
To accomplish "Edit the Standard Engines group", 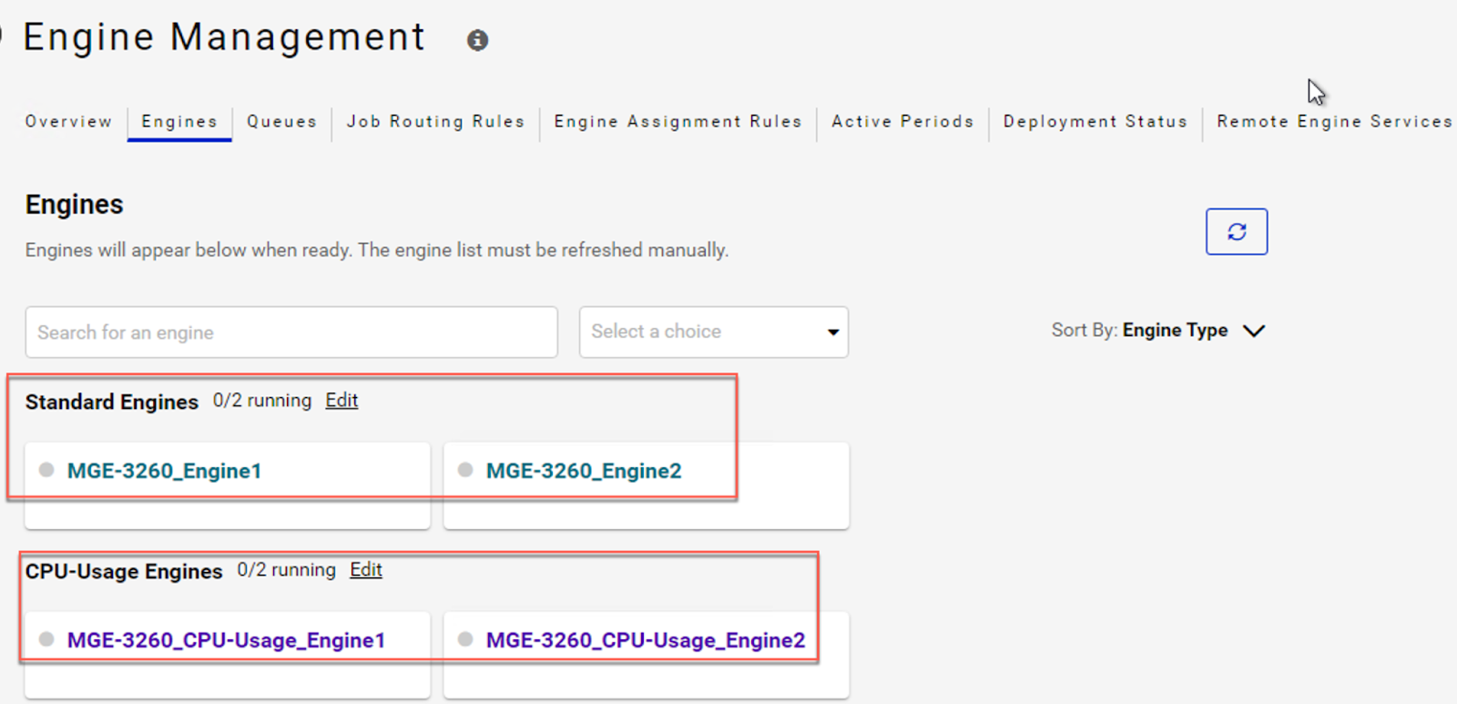I will tap(341, 401).
